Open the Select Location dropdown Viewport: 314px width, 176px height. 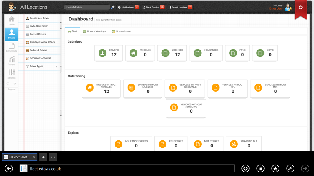180,7
